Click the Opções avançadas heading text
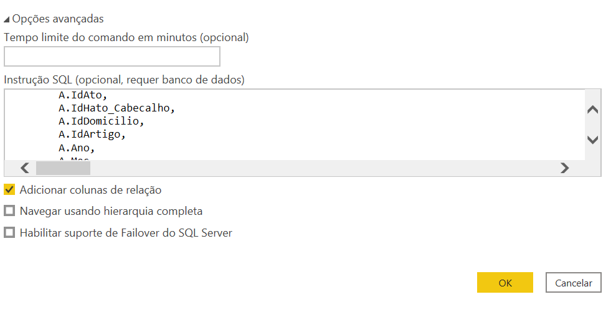The image size is (616, 312). tap(58, 19)
